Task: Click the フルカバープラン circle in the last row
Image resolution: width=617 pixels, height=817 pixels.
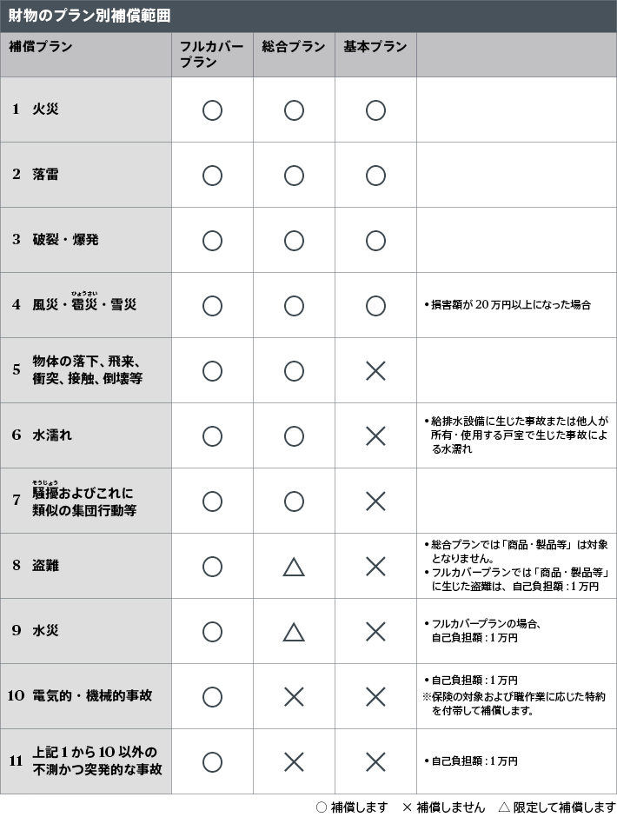Action: point(212,762)
